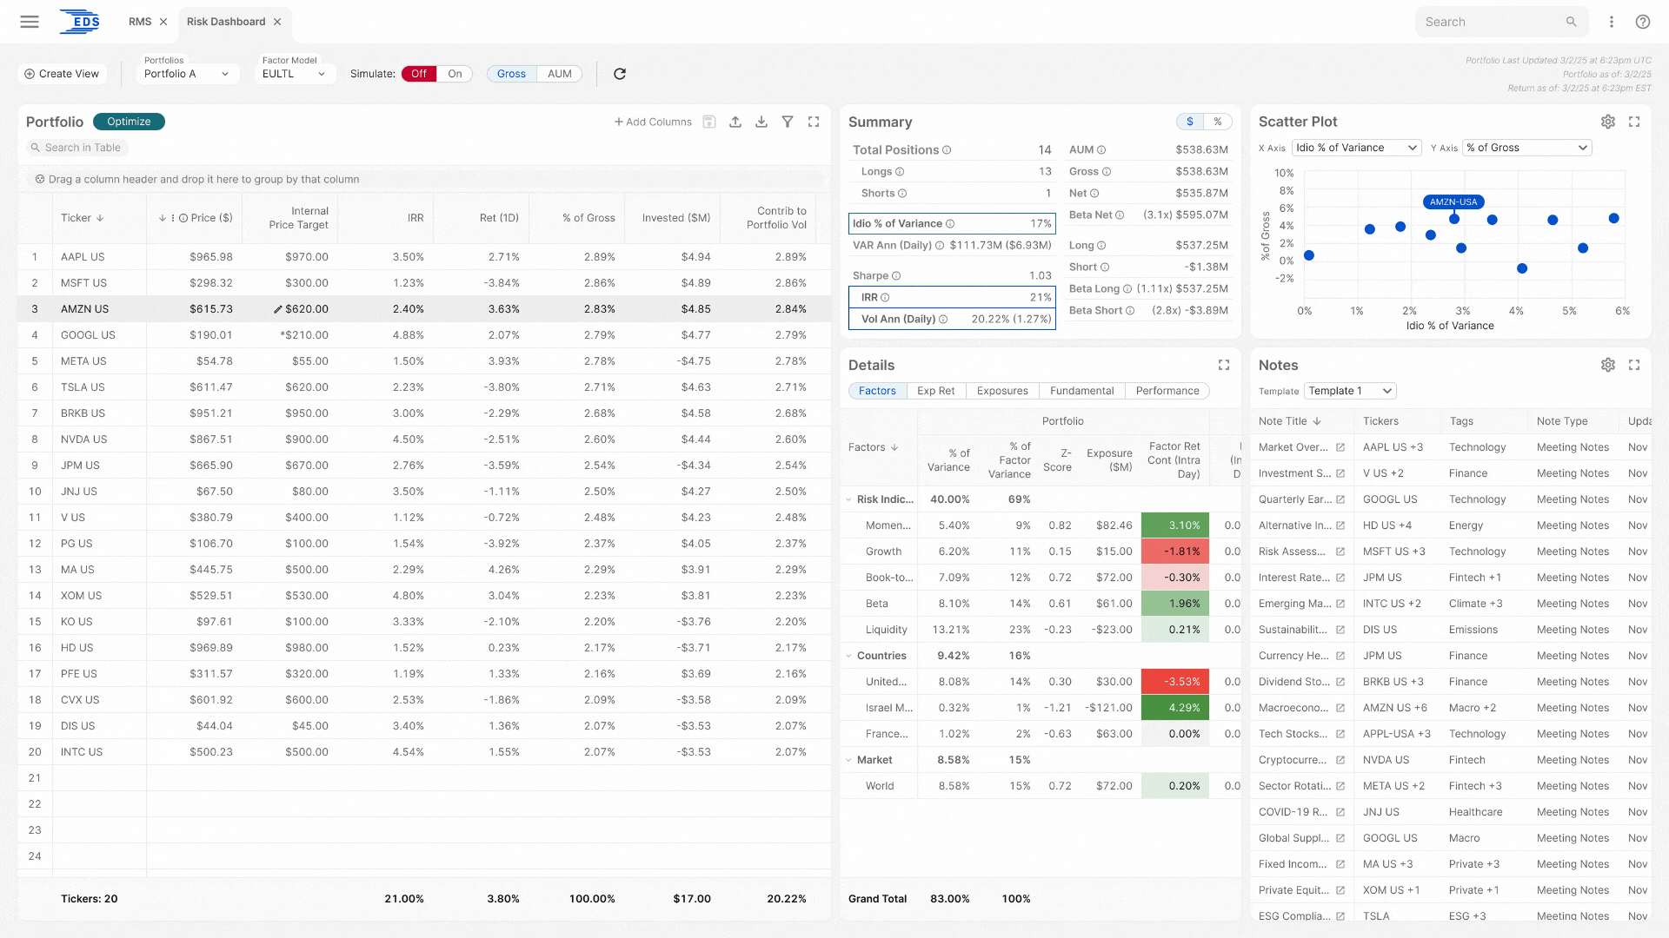Open the X Axis dropdown in Scatter Plot
1669x938 pixels.
1356,148
